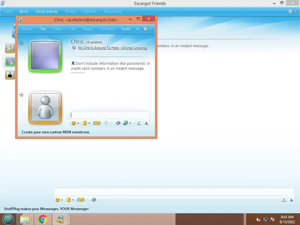The height and width of the screenshot is (225, 300).
Task: Open Files menu in Chris chat
Action: pyautogui.click(x=43, y=29)
